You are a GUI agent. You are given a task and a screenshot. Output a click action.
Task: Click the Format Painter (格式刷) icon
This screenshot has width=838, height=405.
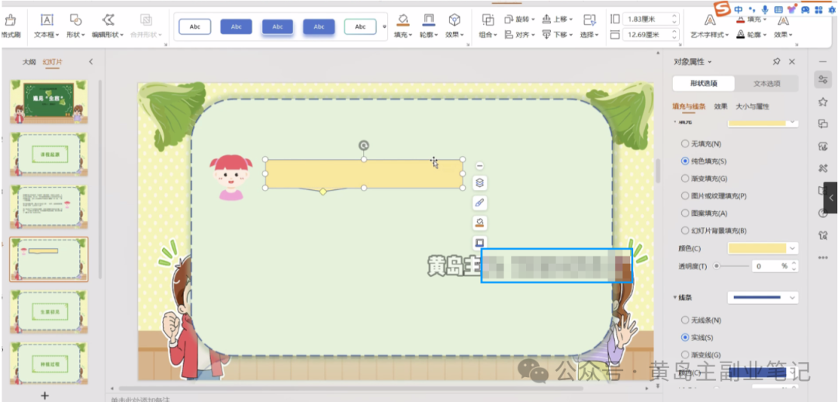pos(10,20)
